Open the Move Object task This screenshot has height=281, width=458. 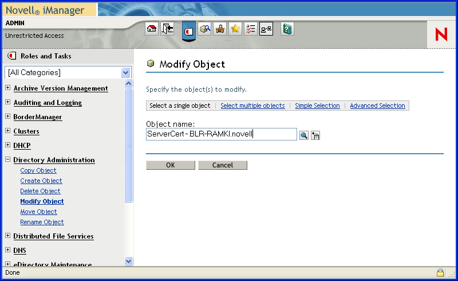(x=38, y=212)
